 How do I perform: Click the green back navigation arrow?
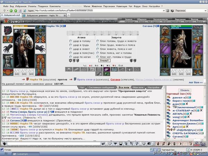[x=11, y=11]
